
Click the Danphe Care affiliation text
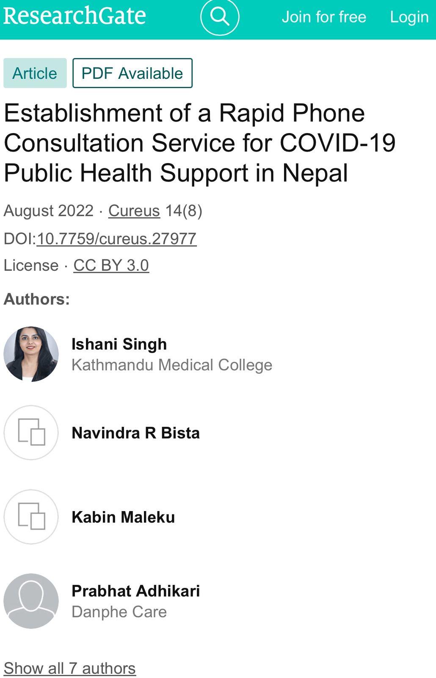click(119, 611)
